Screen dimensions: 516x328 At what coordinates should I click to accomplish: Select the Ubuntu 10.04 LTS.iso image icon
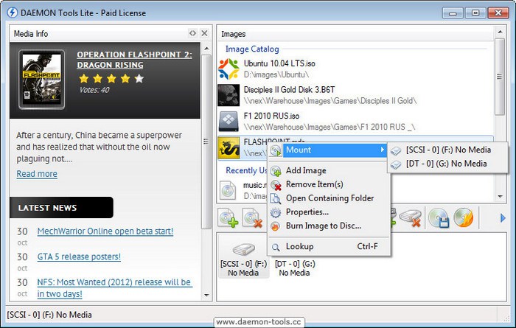point(229,69)
